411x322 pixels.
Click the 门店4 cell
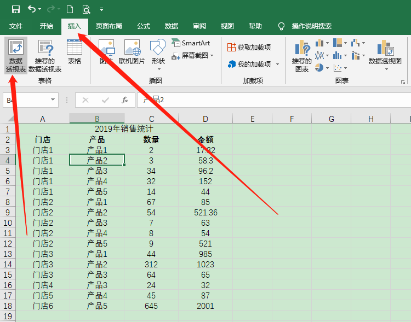(x=43, y=285)
